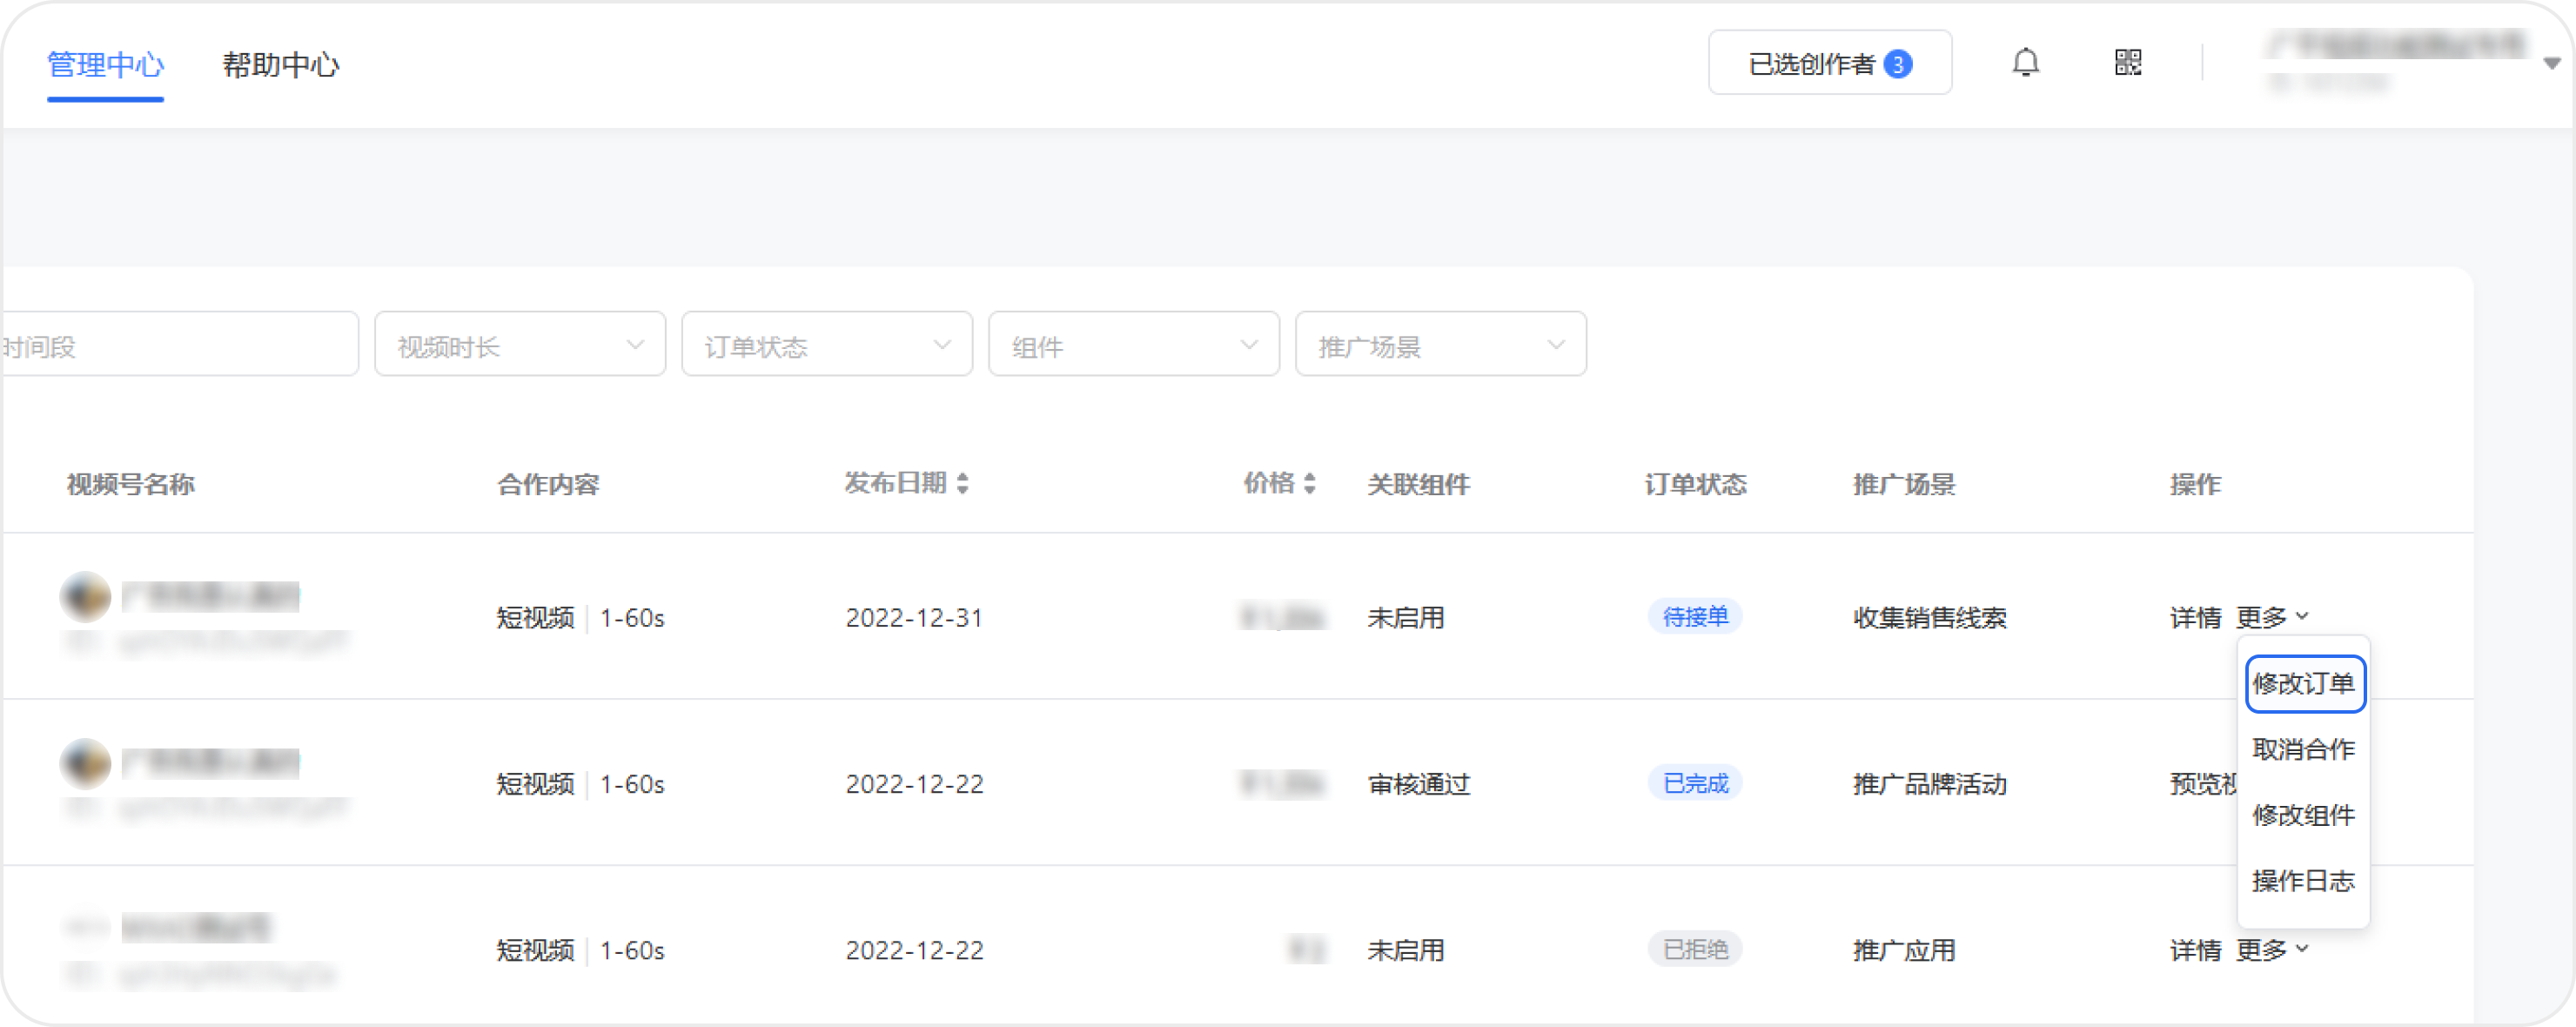Open the 推广场景 filter dropdown
2576x1027 pixels.
[1441, 345]
